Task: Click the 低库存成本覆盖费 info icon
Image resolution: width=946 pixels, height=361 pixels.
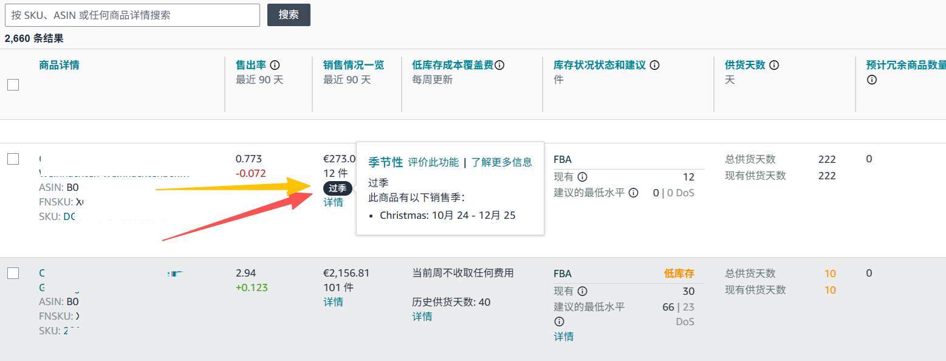Action: click(499, 64)
